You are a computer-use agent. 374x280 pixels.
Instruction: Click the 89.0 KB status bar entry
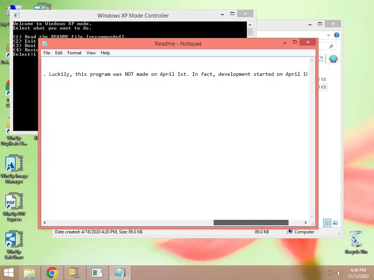262,232
